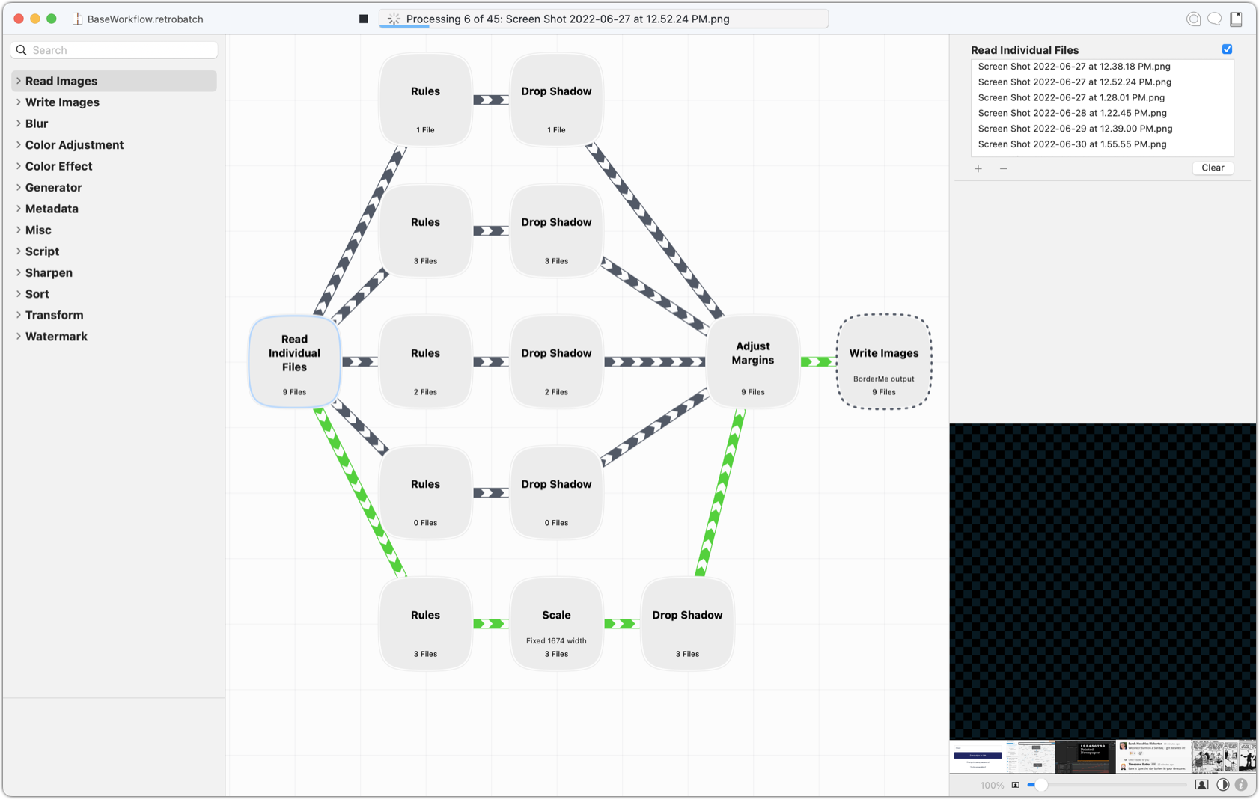The width and height of the screenshot is (1259, 799).
Task: Uncheck the Read Individual Files checkbox
Action: pyautogui.click(x=1227, y=49)
